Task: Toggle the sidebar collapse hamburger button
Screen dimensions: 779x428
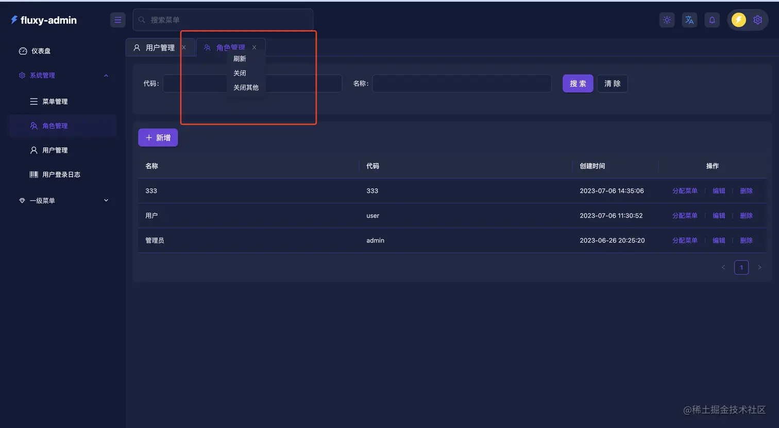Action: [117, 20]
